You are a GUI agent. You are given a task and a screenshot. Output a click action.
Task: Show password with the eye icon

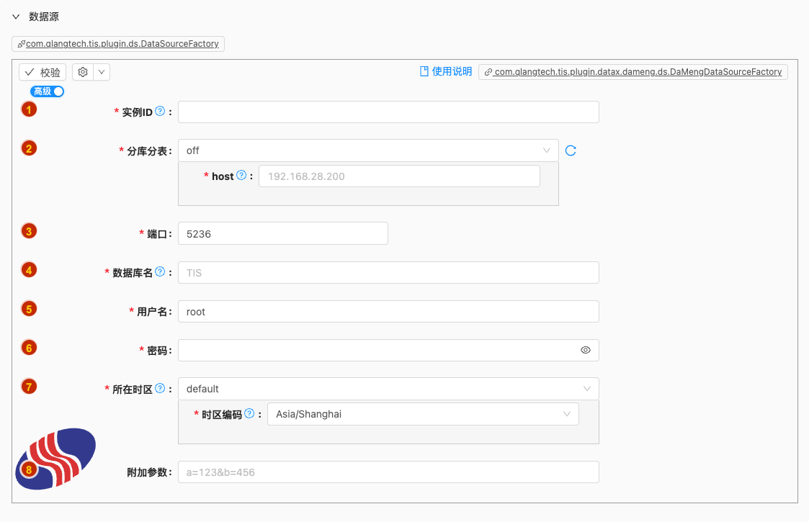[586, 350]
